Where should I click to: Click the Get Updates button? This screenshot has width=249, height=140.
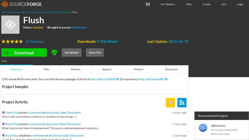[x=71, y=52]
